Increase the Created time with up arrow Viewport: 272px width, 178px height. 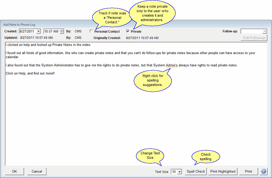[62, 30]
